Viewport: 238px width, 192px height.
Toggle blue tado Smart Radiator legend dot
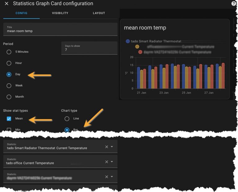[x=128, y=41]
